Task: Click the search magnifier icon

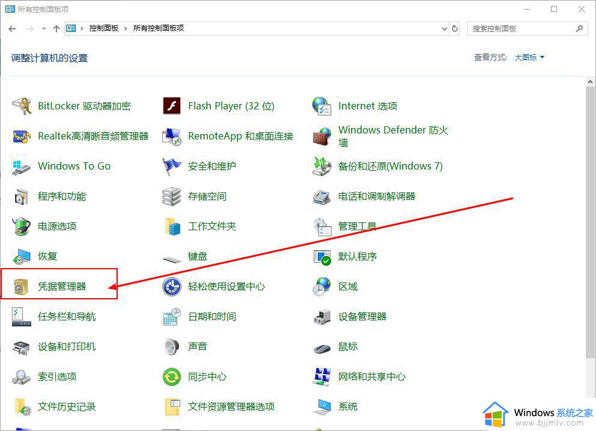Action: click(579, 28)
